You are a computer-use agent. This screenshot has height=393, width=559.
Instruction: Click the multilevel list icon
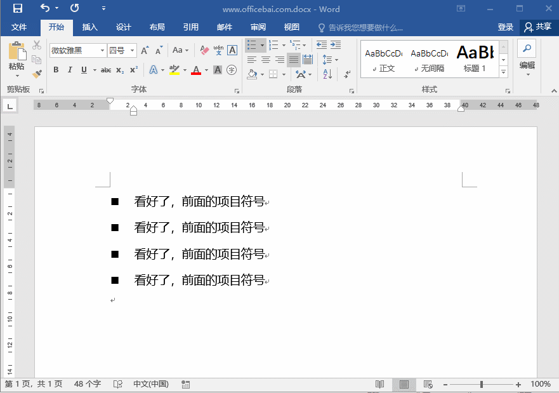[295, 45]
